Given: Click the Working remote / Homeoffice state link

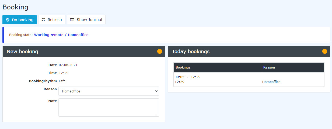Looking at the screenshot, I should pyautogui.click(x=61, y=35).
